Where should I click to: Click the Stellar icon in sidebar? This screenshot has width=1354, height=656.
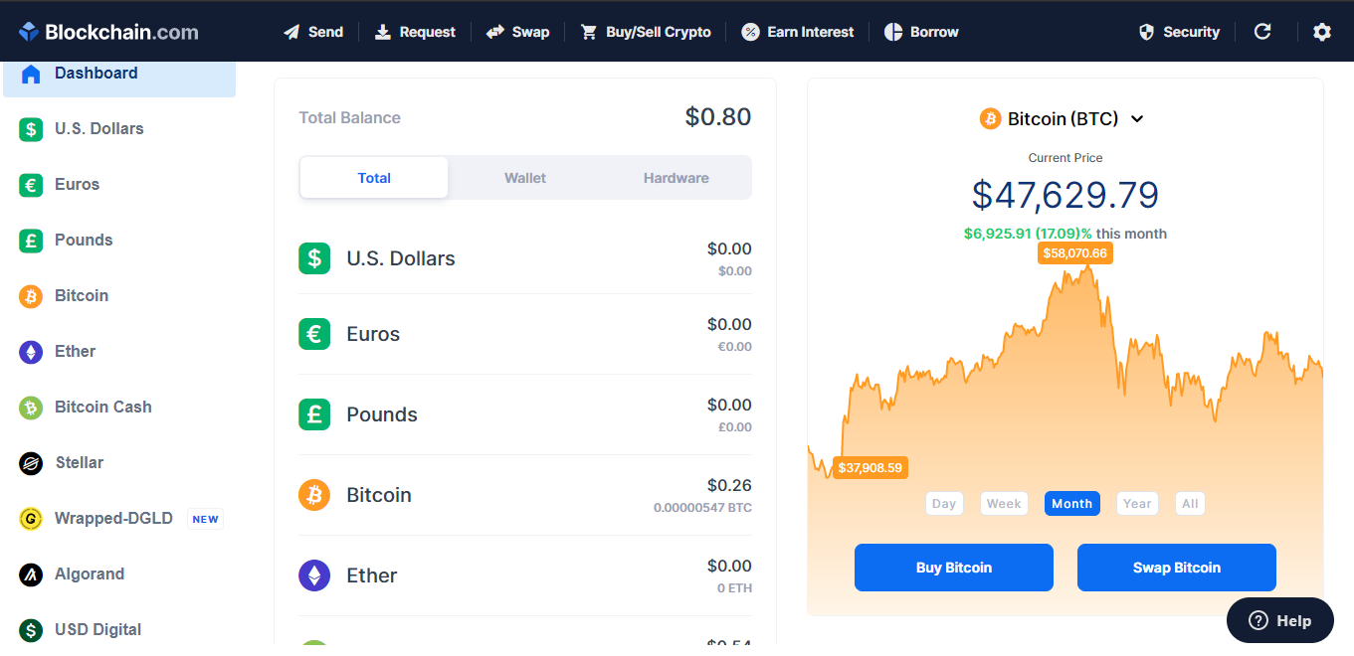click(31, 463)
